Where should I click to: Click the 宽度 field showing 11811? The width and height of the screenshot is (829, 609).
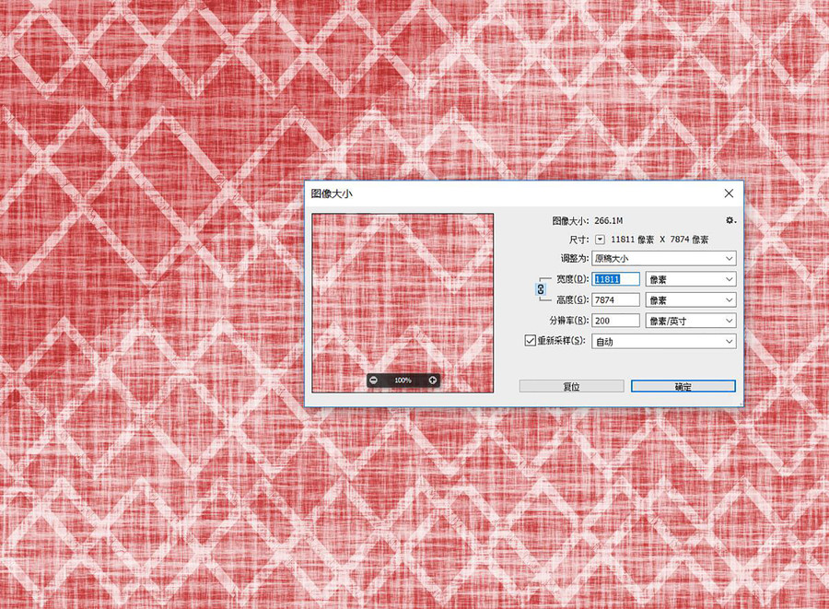pyautogui.click(x=616, y=279)
